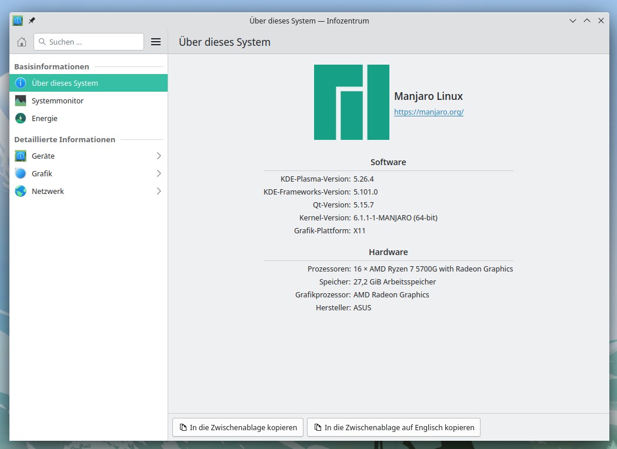
Task: Click the Manjaro Linux title text
Action: (428, 96)
